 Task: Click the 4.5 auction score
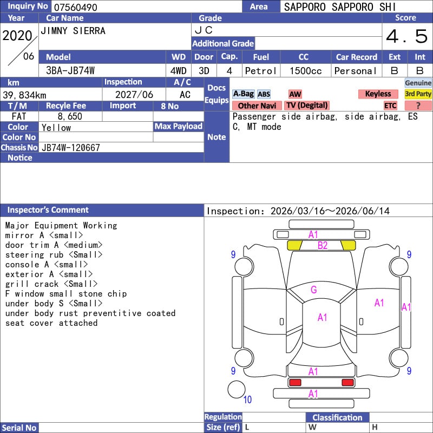click(406, 37)
